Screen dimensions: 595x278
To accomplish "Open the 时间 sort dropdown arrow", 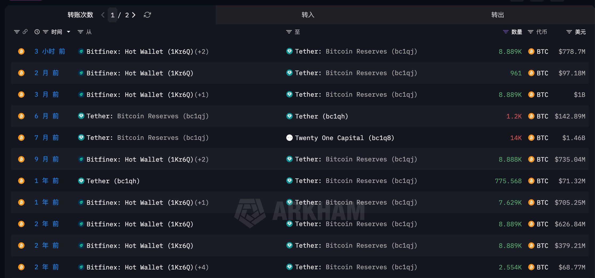I will coord(68,32).
